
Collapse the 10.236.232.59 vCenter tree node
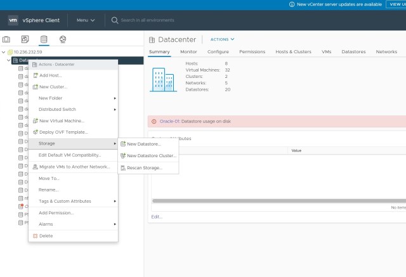point(4,52)
